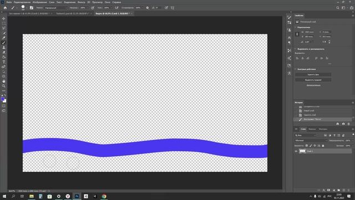This screenshot has width=355, height=200.
Task: Open the Изображение menu
Action: tap(39, 2)
